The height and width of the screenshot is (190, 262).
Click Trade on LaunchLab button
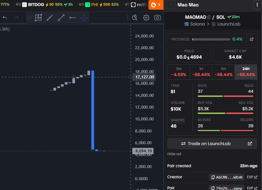pos(205,144)
